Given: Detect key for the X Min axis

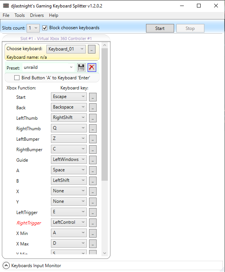Looking at the screenshot, I should [x=93, y=233].
